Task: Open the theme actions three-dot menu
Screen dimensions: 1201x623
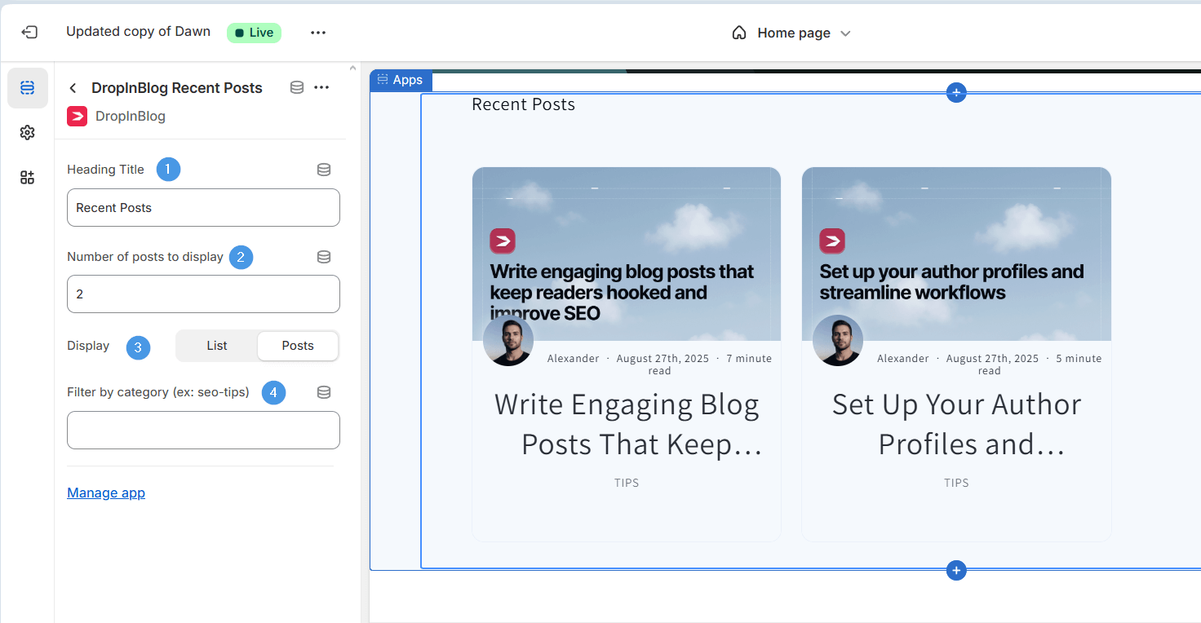Action: 318,33
